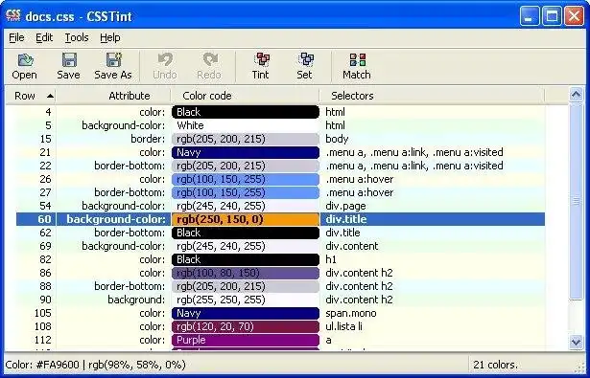Click '.menu a:hover' selector in row 26
Viewport: 590px width, 378px height.
pyautogui.click(x=360, y=179)
